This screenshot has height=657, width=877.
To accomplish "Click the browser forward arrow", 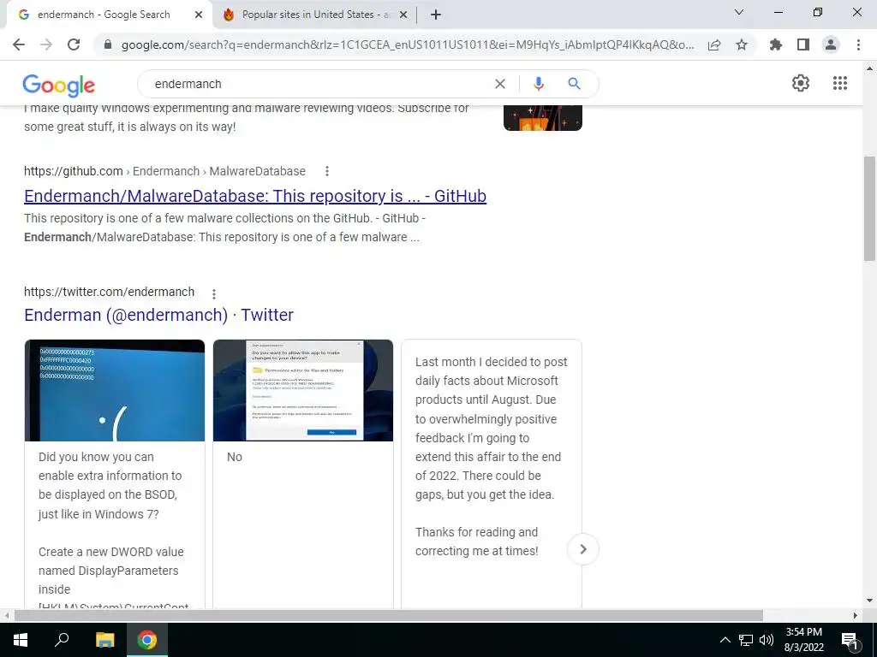I will (x=46, y=44).
